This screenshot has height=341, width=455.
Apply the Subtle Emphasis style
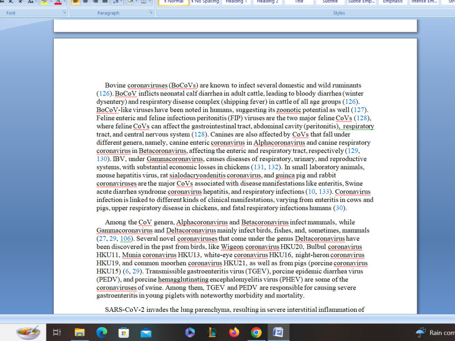pos(362,2)
